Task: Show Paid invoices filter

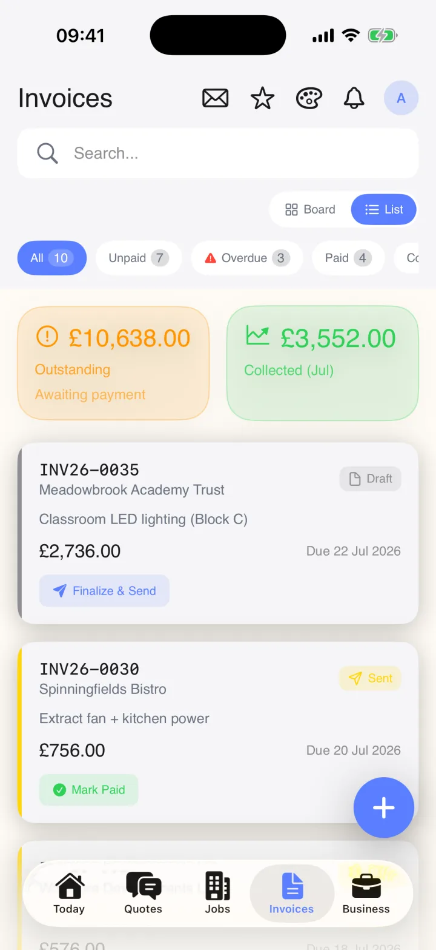Action: tap(348, 258)
